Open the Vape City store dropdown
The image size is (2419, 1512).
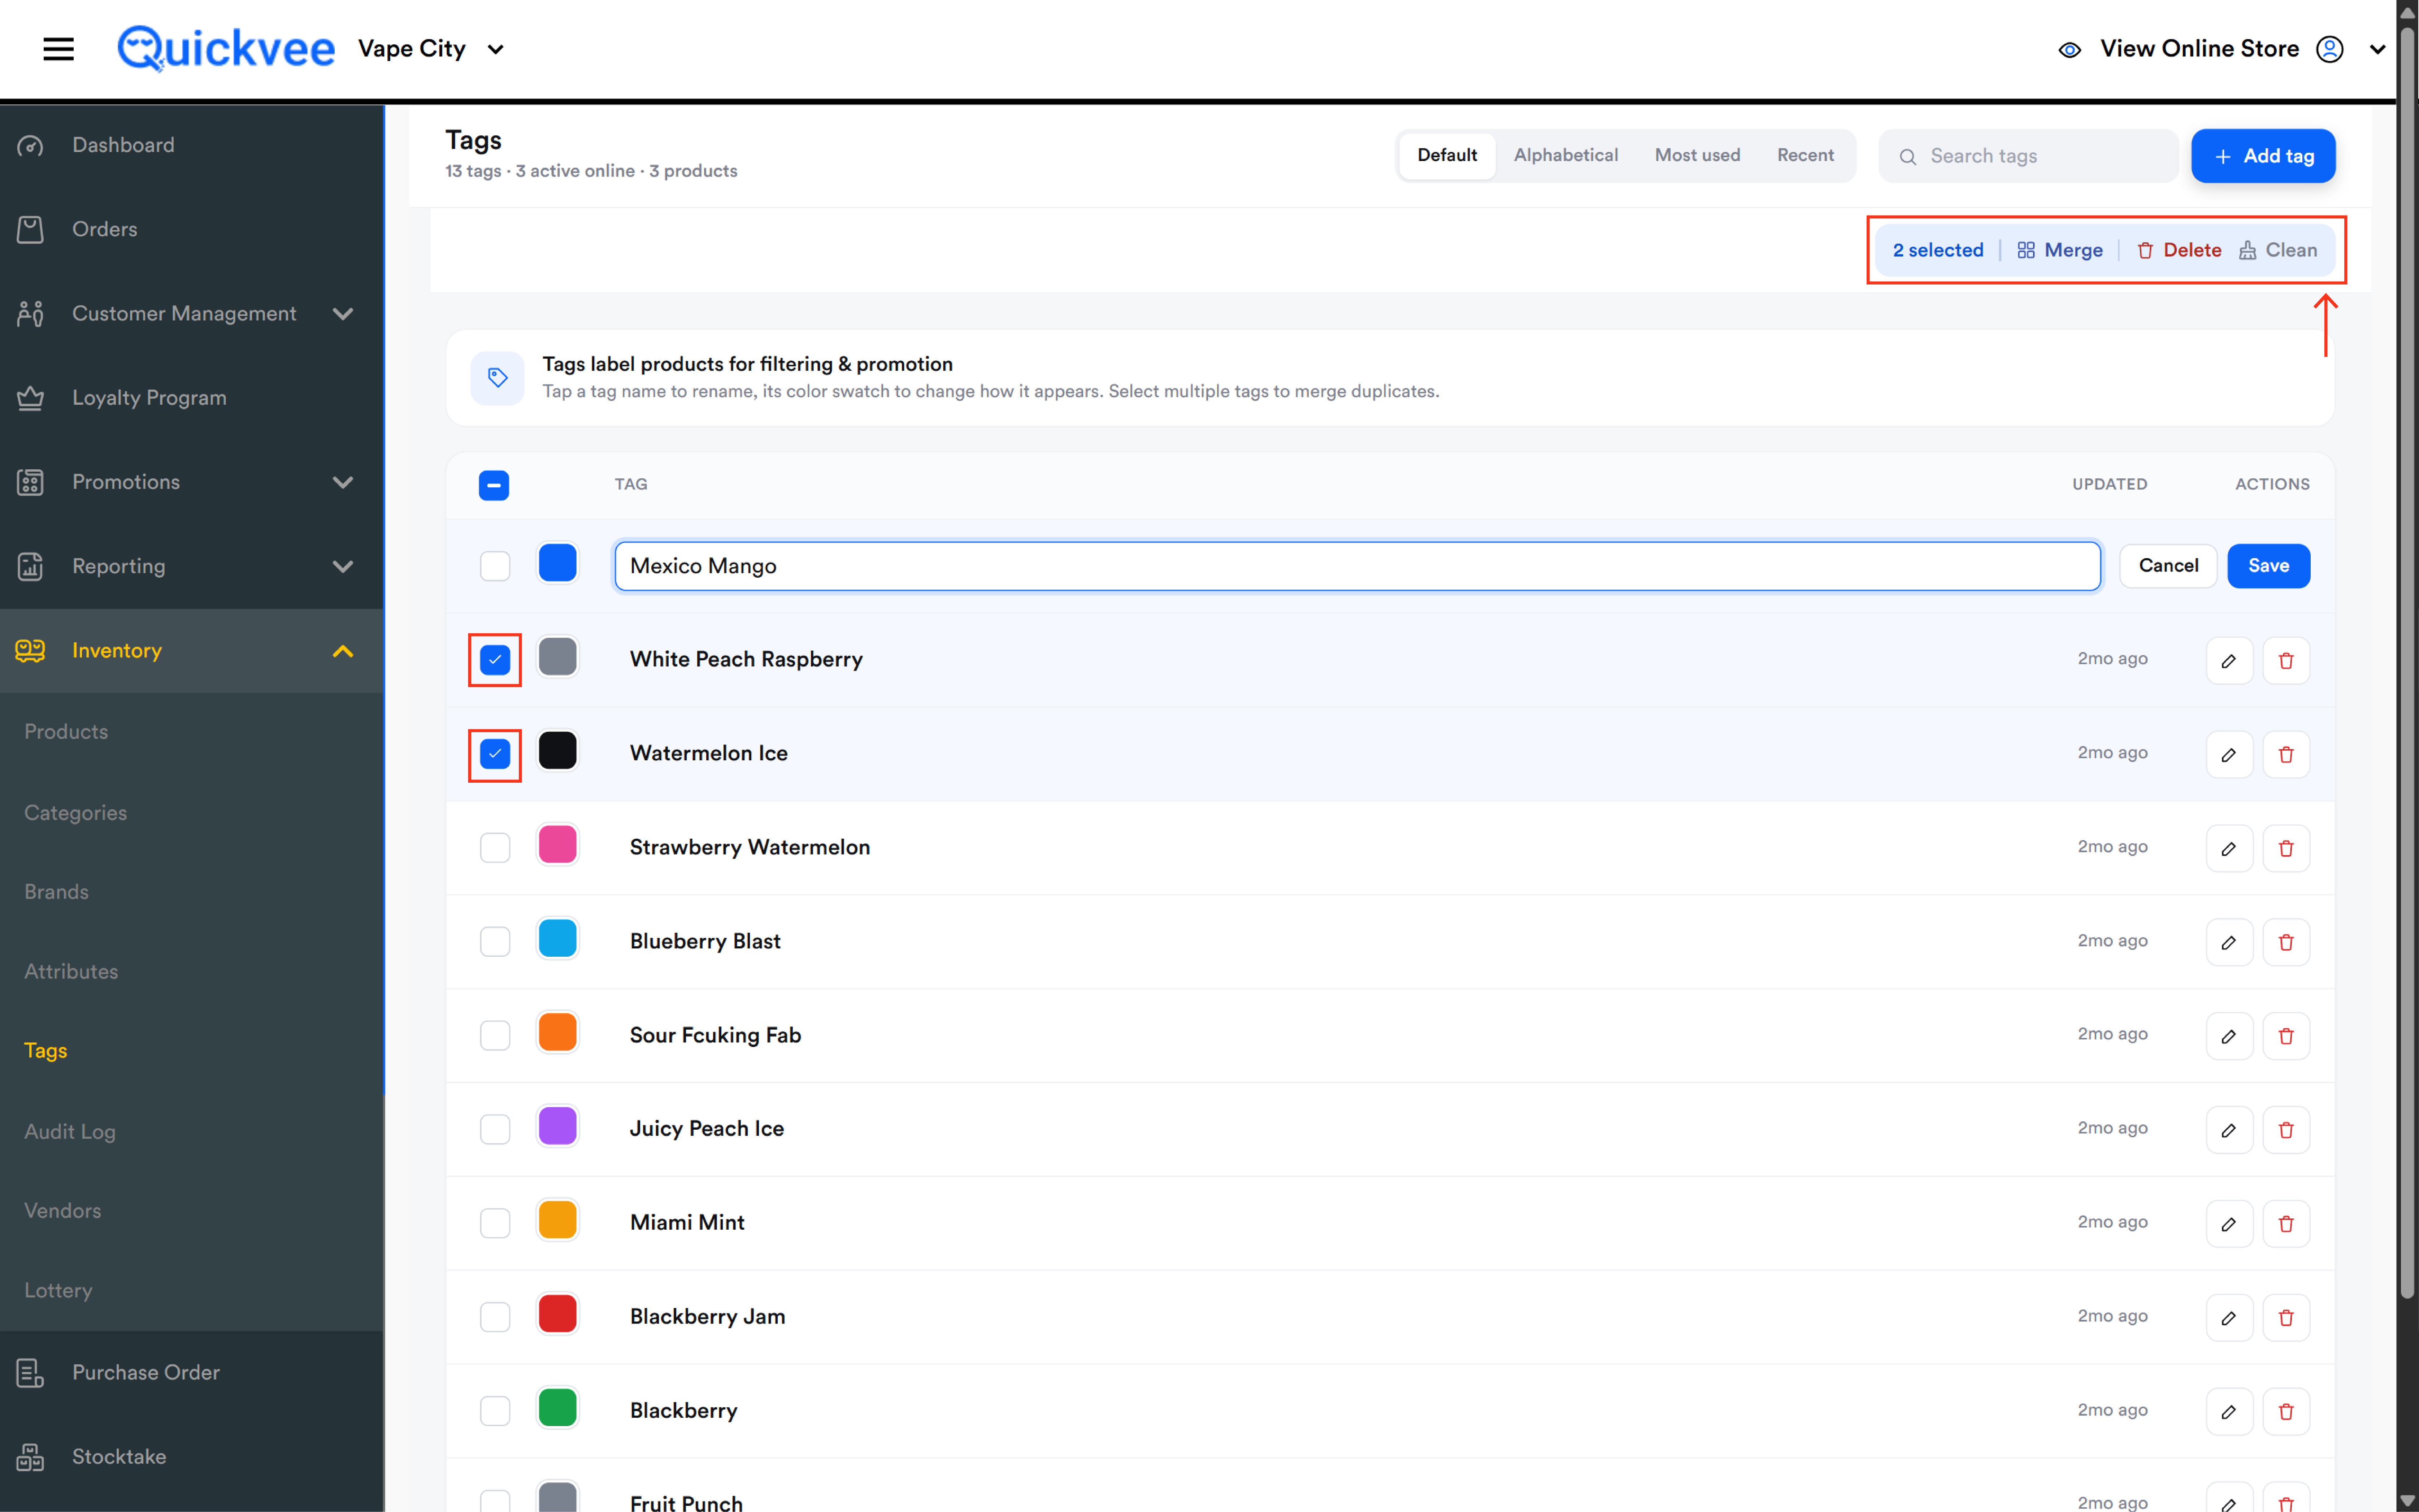coord(431,49)
